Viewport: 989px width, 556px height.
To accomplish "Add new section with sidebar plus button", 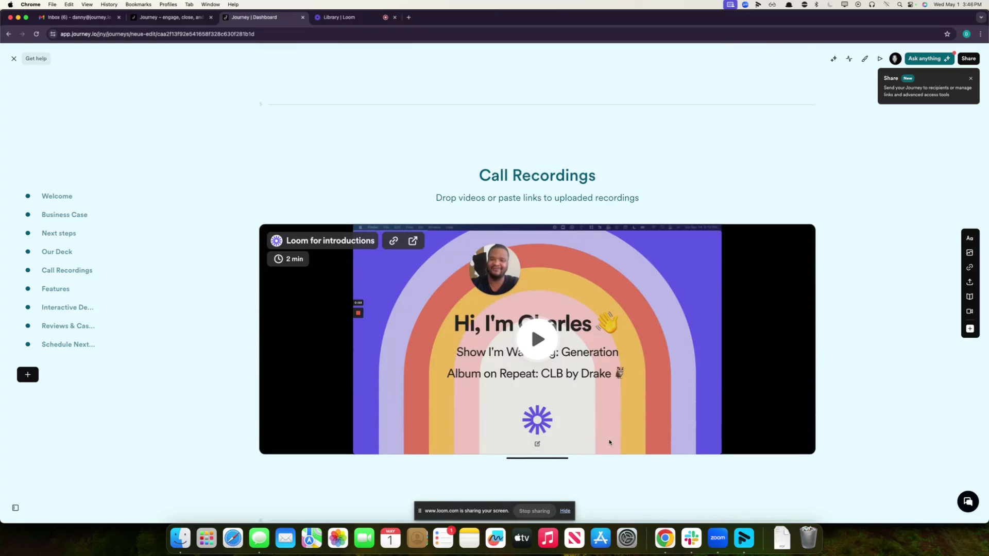I will (28, 375).
